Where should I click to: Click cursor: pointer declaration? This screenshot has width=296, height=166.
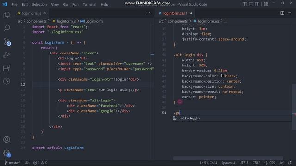click(199, 97)
